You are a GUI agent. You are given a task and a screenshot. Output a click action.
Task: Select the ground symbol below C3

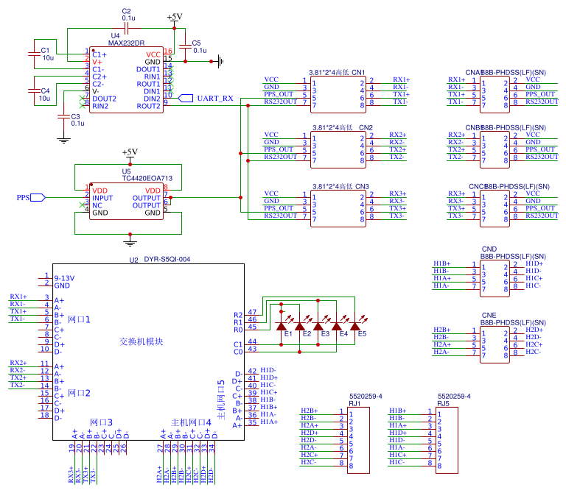63,137
